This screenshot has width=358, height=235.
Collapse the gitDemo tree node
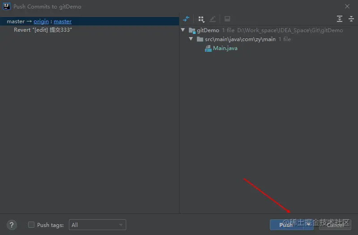[x=183, y=30]
